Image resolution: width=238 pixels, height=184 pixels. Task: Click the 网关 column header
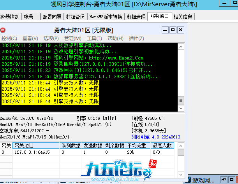[x=6, y=145]
